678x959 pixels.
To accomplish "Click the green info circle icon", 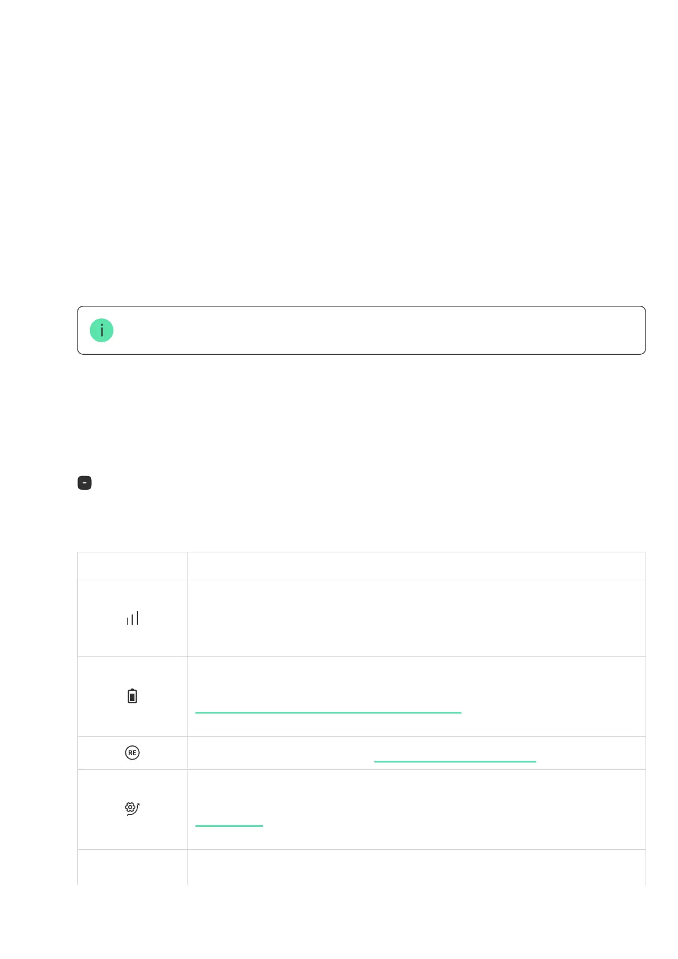I will coord(101,330).
